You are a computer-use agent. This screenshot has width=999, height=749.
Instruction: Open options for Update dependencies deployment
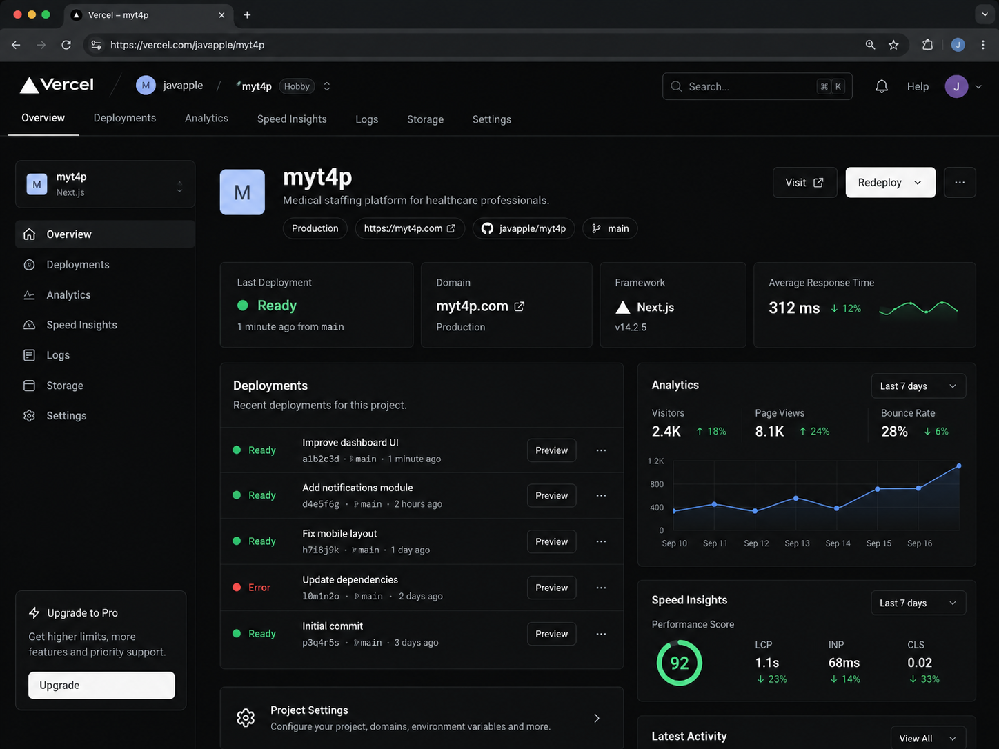pos(601,588)
